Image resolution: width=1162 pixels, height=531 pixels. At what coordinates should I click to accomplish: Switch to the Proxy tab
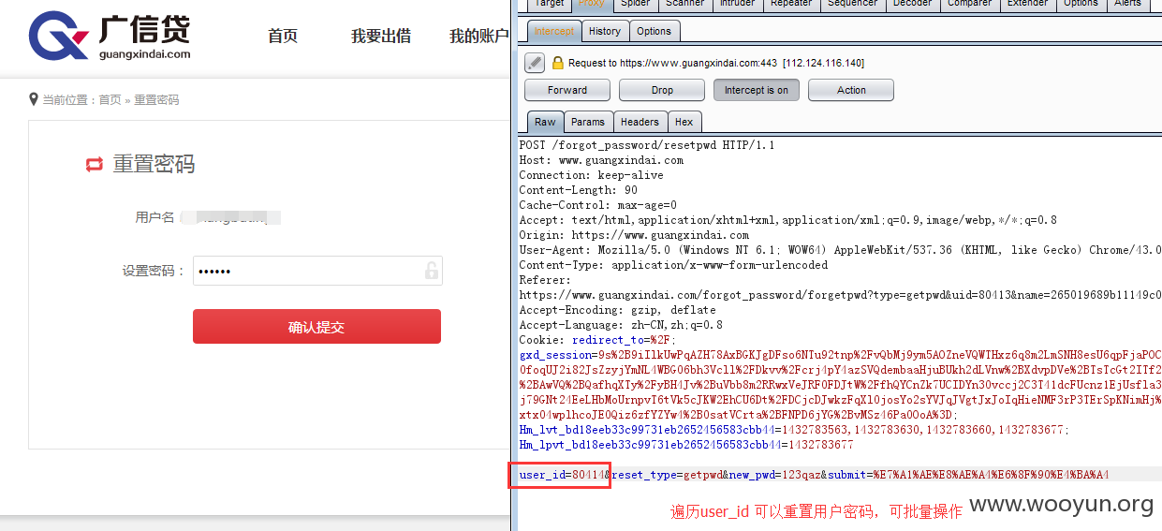click(592, 4)
